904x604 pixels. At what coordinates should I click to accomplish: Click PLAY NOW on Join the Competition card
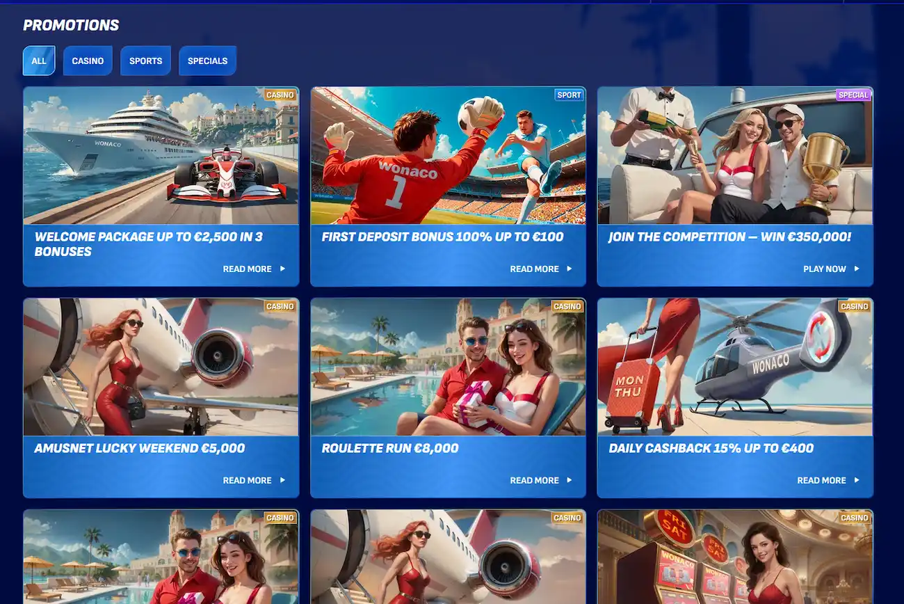click(831, 269)
